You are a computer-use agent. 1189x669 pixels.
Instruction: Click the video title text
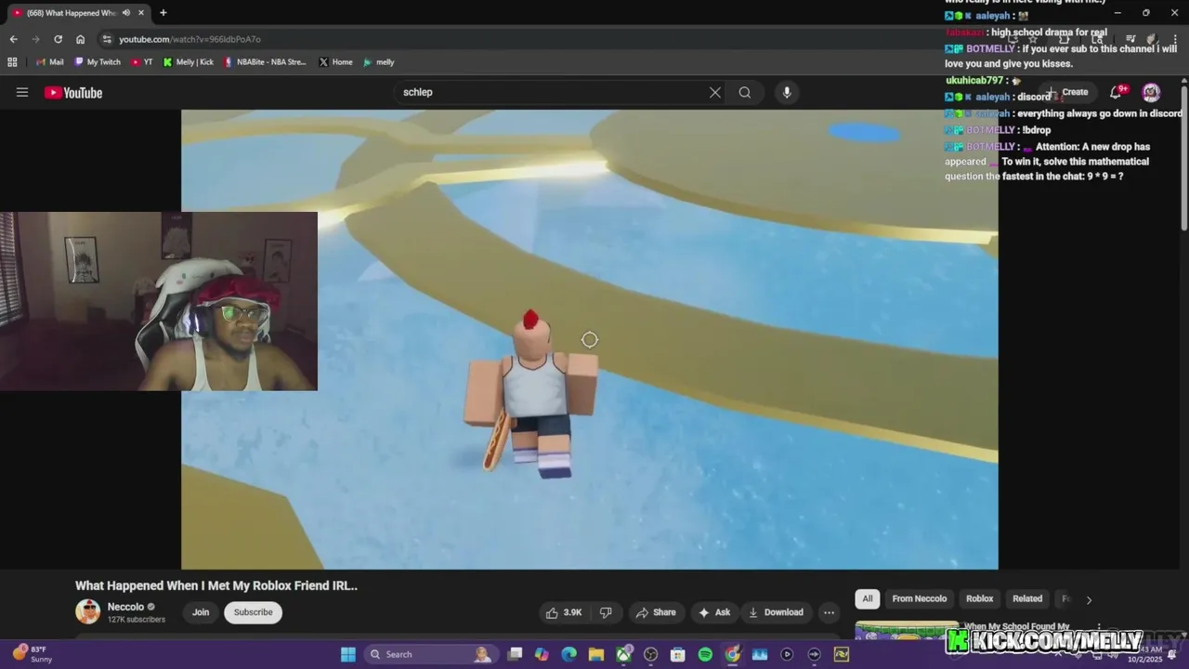(x=216, y=585)
